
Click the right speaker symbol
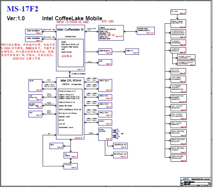pyautogui.click(x=116, y=136)
